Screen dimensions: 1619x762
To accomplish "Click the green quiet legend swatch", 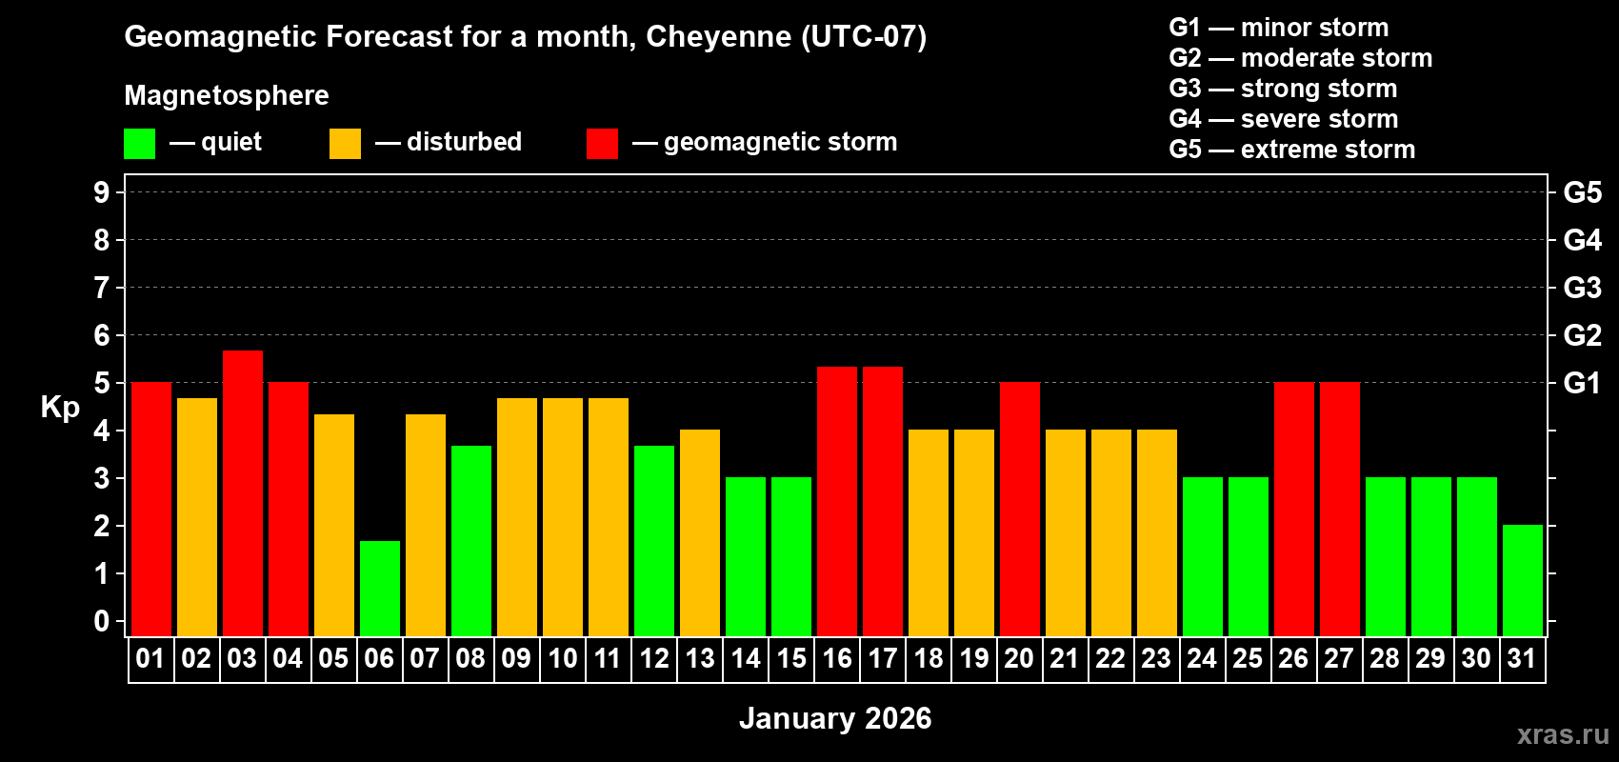I will [x=139, y=144].
